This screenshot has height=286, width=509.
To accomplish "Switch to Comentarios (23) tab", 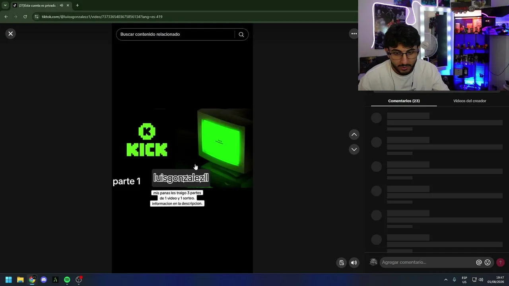I will (404, 101).
